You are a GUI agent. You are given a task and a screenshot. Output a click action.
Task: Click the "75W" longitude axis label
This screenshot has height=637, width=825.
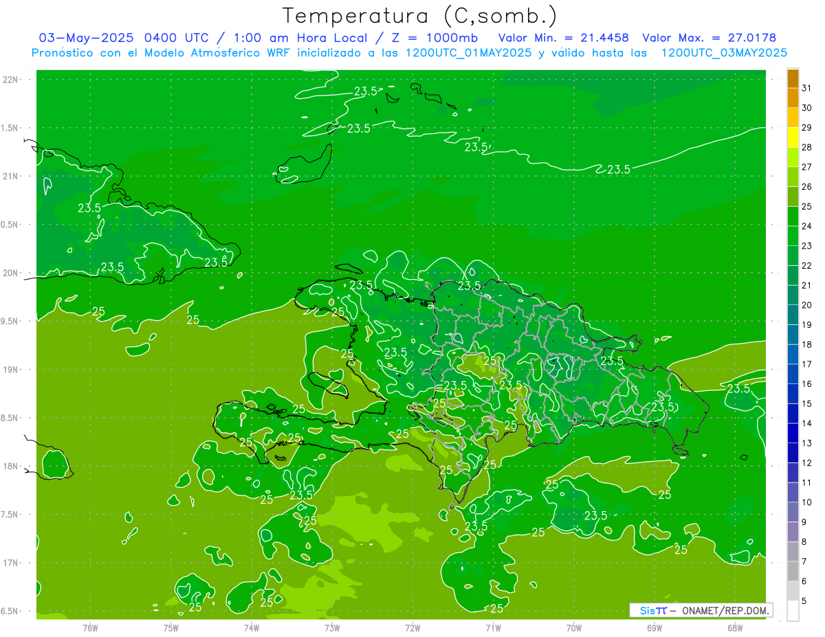[x=170, y=628]
